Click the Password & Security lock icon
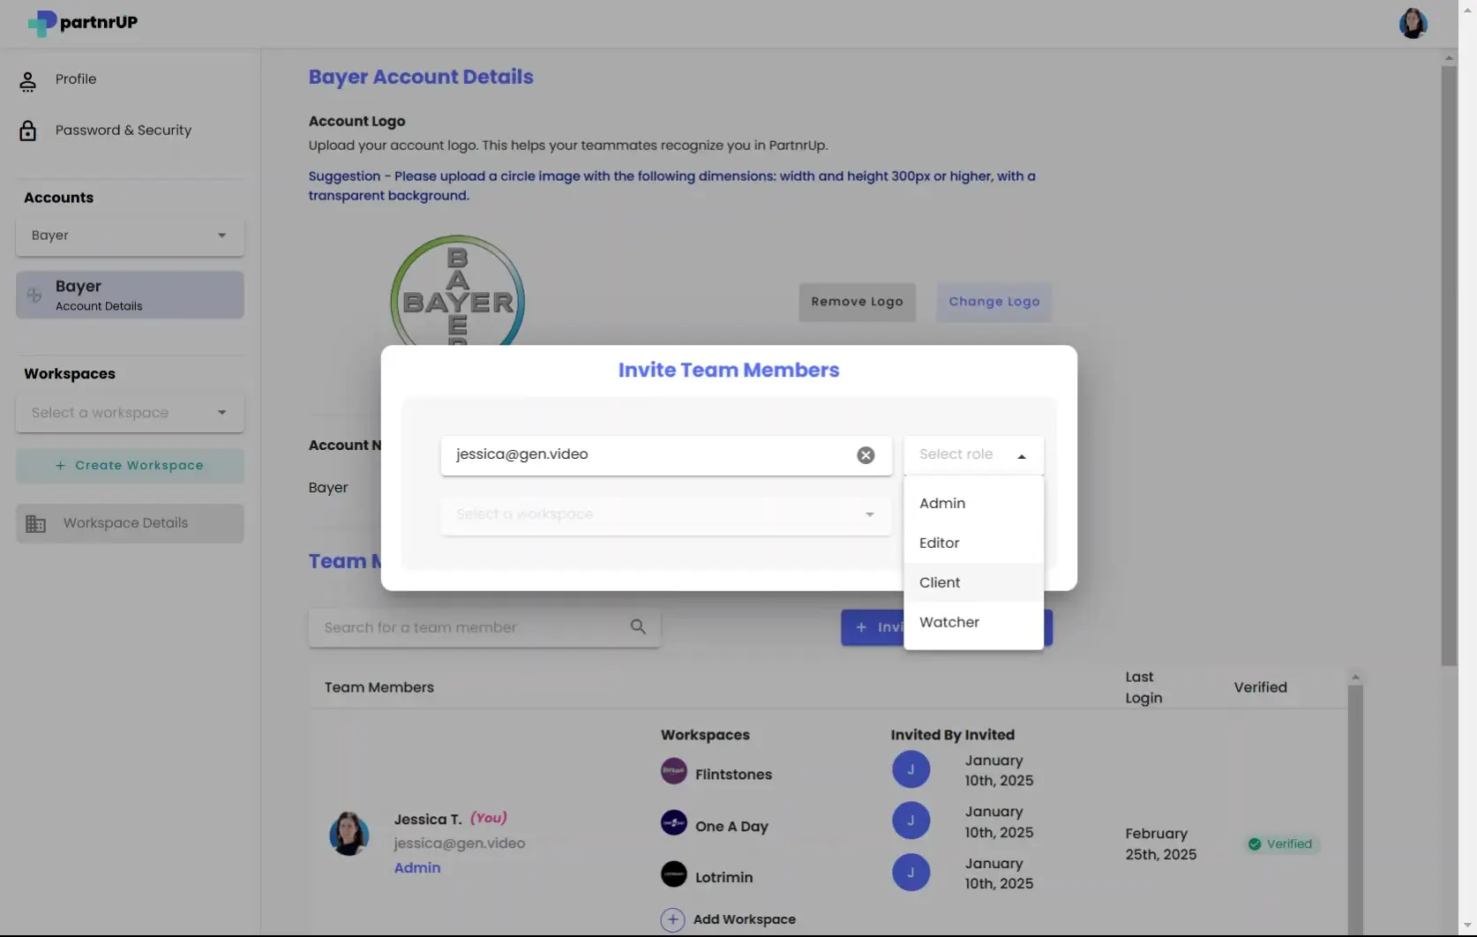 (x=27, y=130)
